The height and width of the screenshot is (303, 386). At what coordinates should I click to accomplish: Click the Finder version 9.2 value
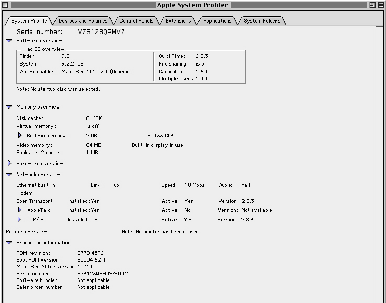(65, 56)
